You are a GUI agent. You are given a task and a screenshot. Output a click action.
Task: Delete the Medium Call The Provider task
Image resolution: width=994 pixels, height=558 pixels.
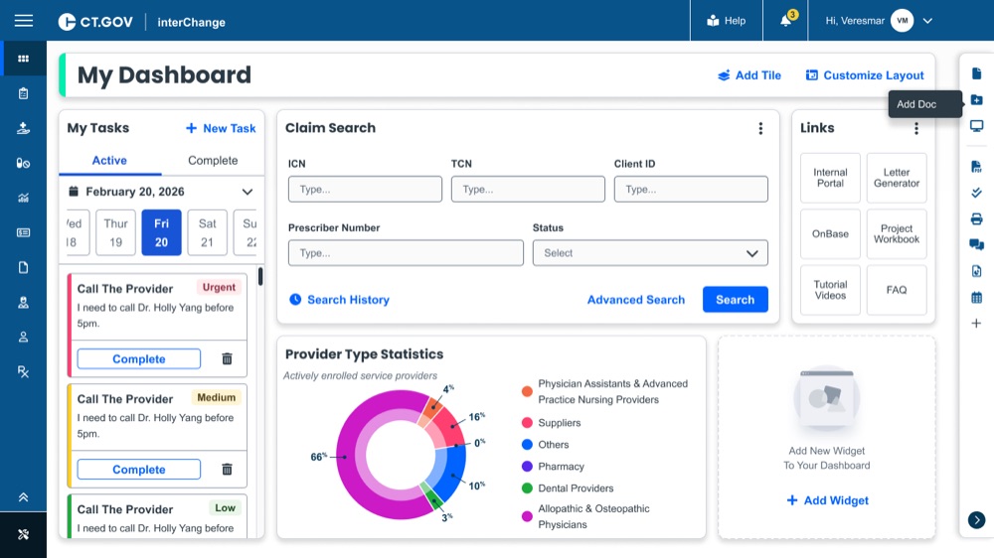(x=227, y=470)
